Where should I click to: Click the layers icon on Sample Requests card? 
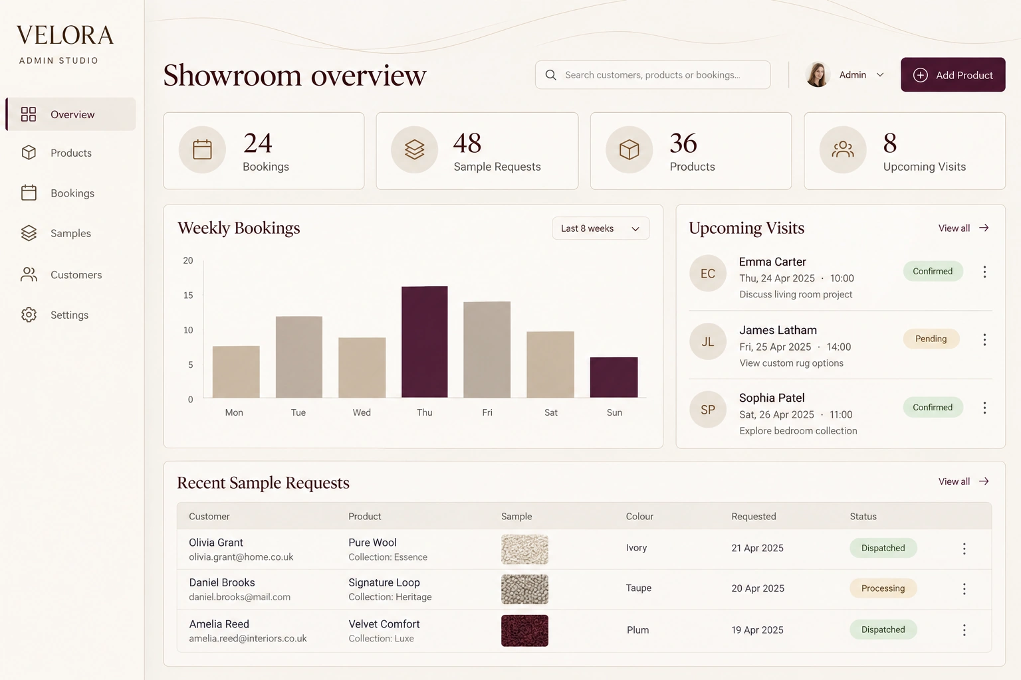pos(415,149)
